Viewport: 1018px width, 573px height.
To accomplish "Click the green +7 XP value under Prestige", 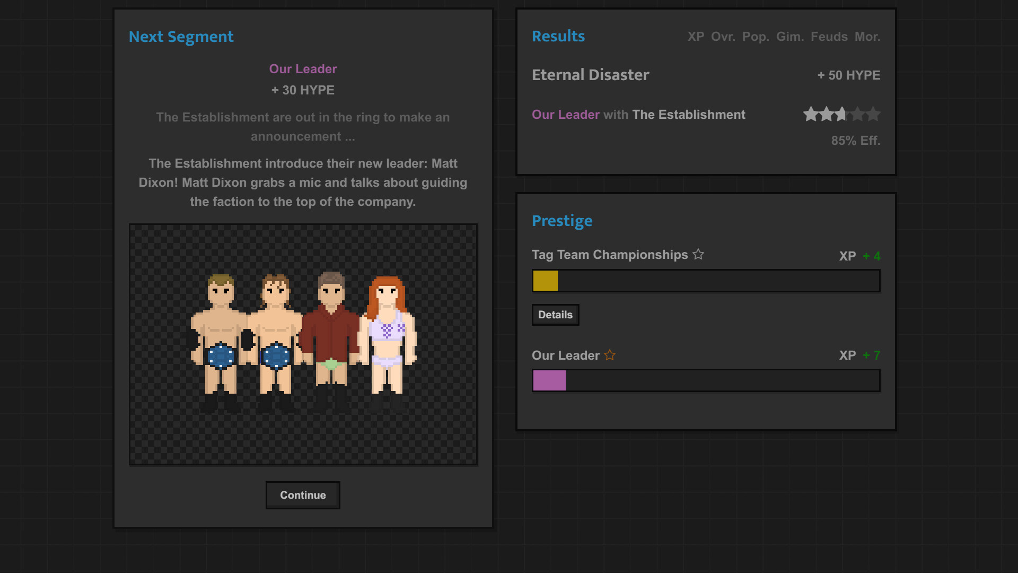I will (872, 355).
